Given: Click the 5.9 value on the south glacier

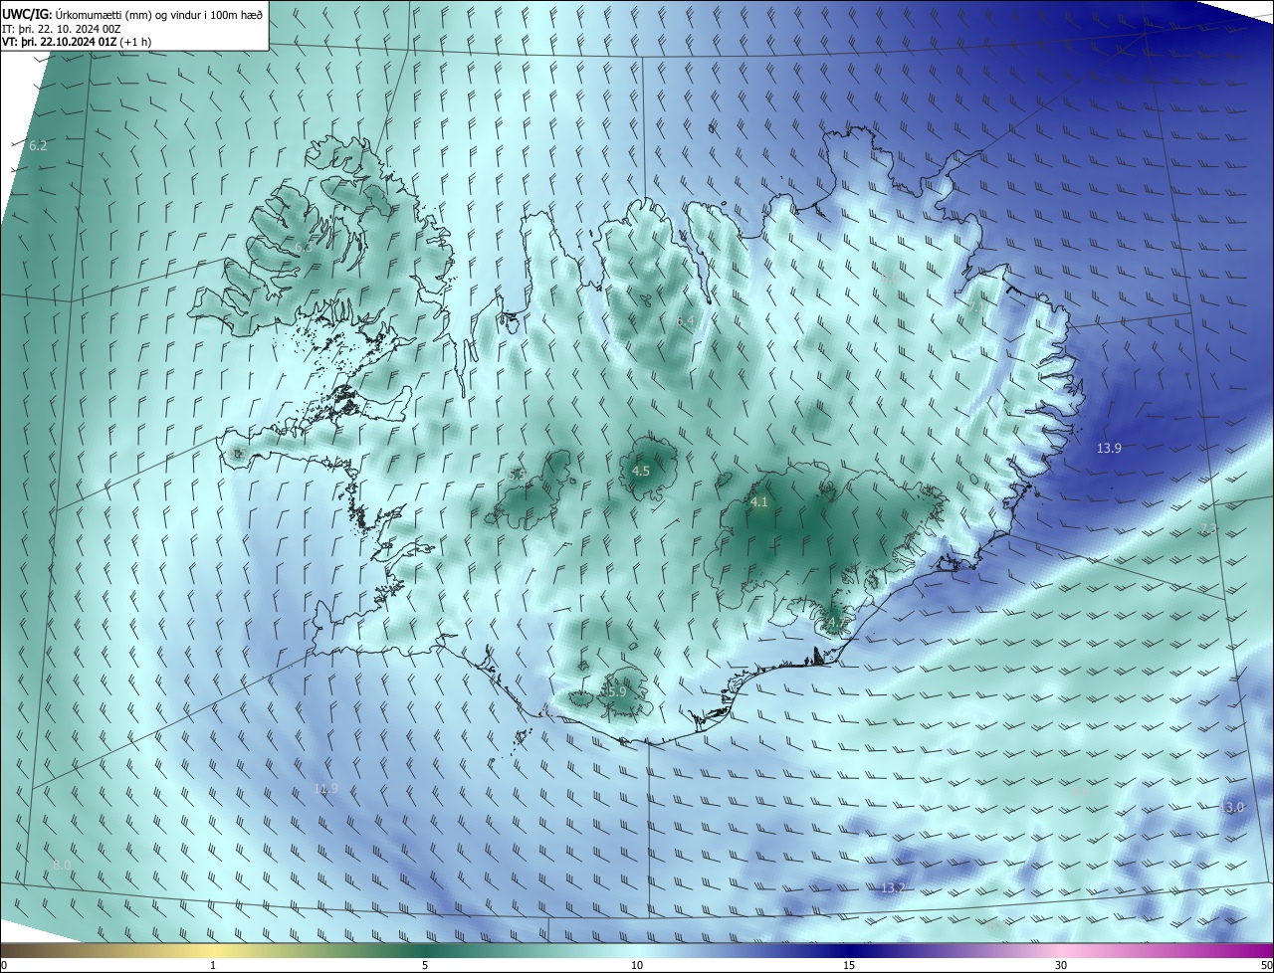Looking at the screenshot, I should pyautogui.click(x=616, y=691).
